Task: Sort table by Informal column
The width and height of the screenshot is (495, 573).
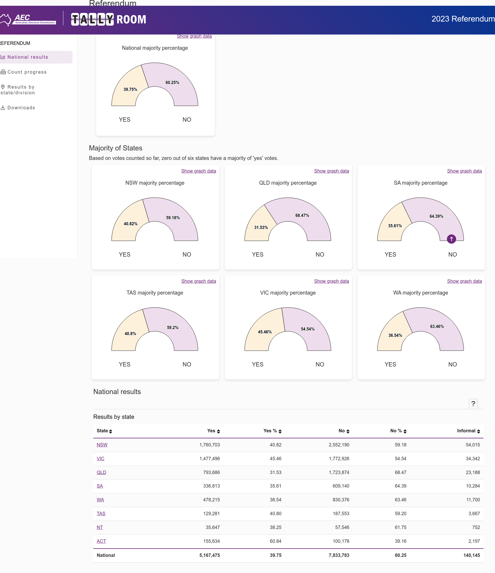Action: [x=468, y=431]
